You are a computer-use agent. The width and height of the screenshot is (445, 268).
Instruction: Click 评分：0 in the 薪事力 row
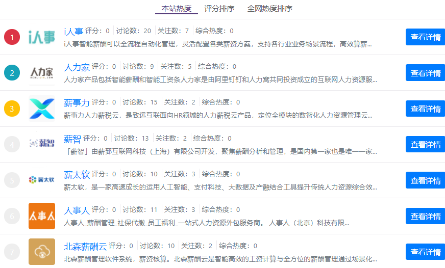tap(104, 102)
